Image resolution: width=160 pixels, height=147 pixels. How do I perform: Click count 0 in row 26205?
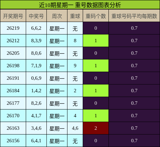pyautogui.click(x=96, y=53)
